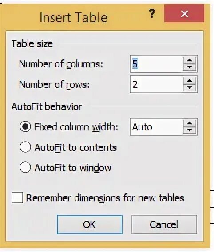Close the Insert Table dialog

click(x=184, y=13)
